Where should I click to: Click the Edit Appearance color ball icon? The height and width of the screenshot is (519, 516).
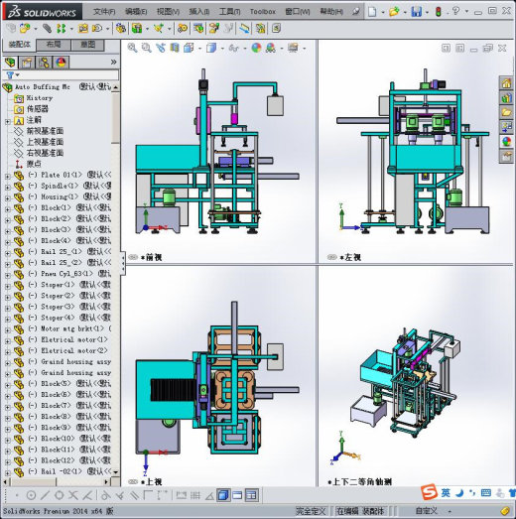point(256,48)
